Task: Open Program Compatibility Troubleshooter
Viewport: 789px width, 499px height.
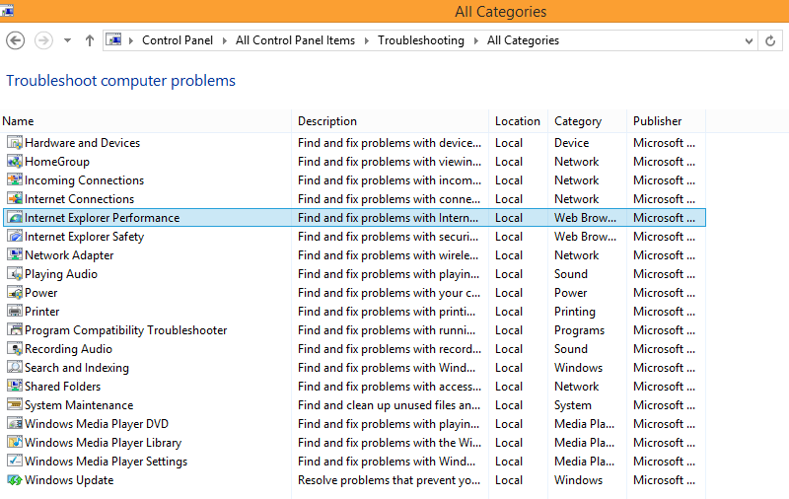Action: click(x=126, y=330)
